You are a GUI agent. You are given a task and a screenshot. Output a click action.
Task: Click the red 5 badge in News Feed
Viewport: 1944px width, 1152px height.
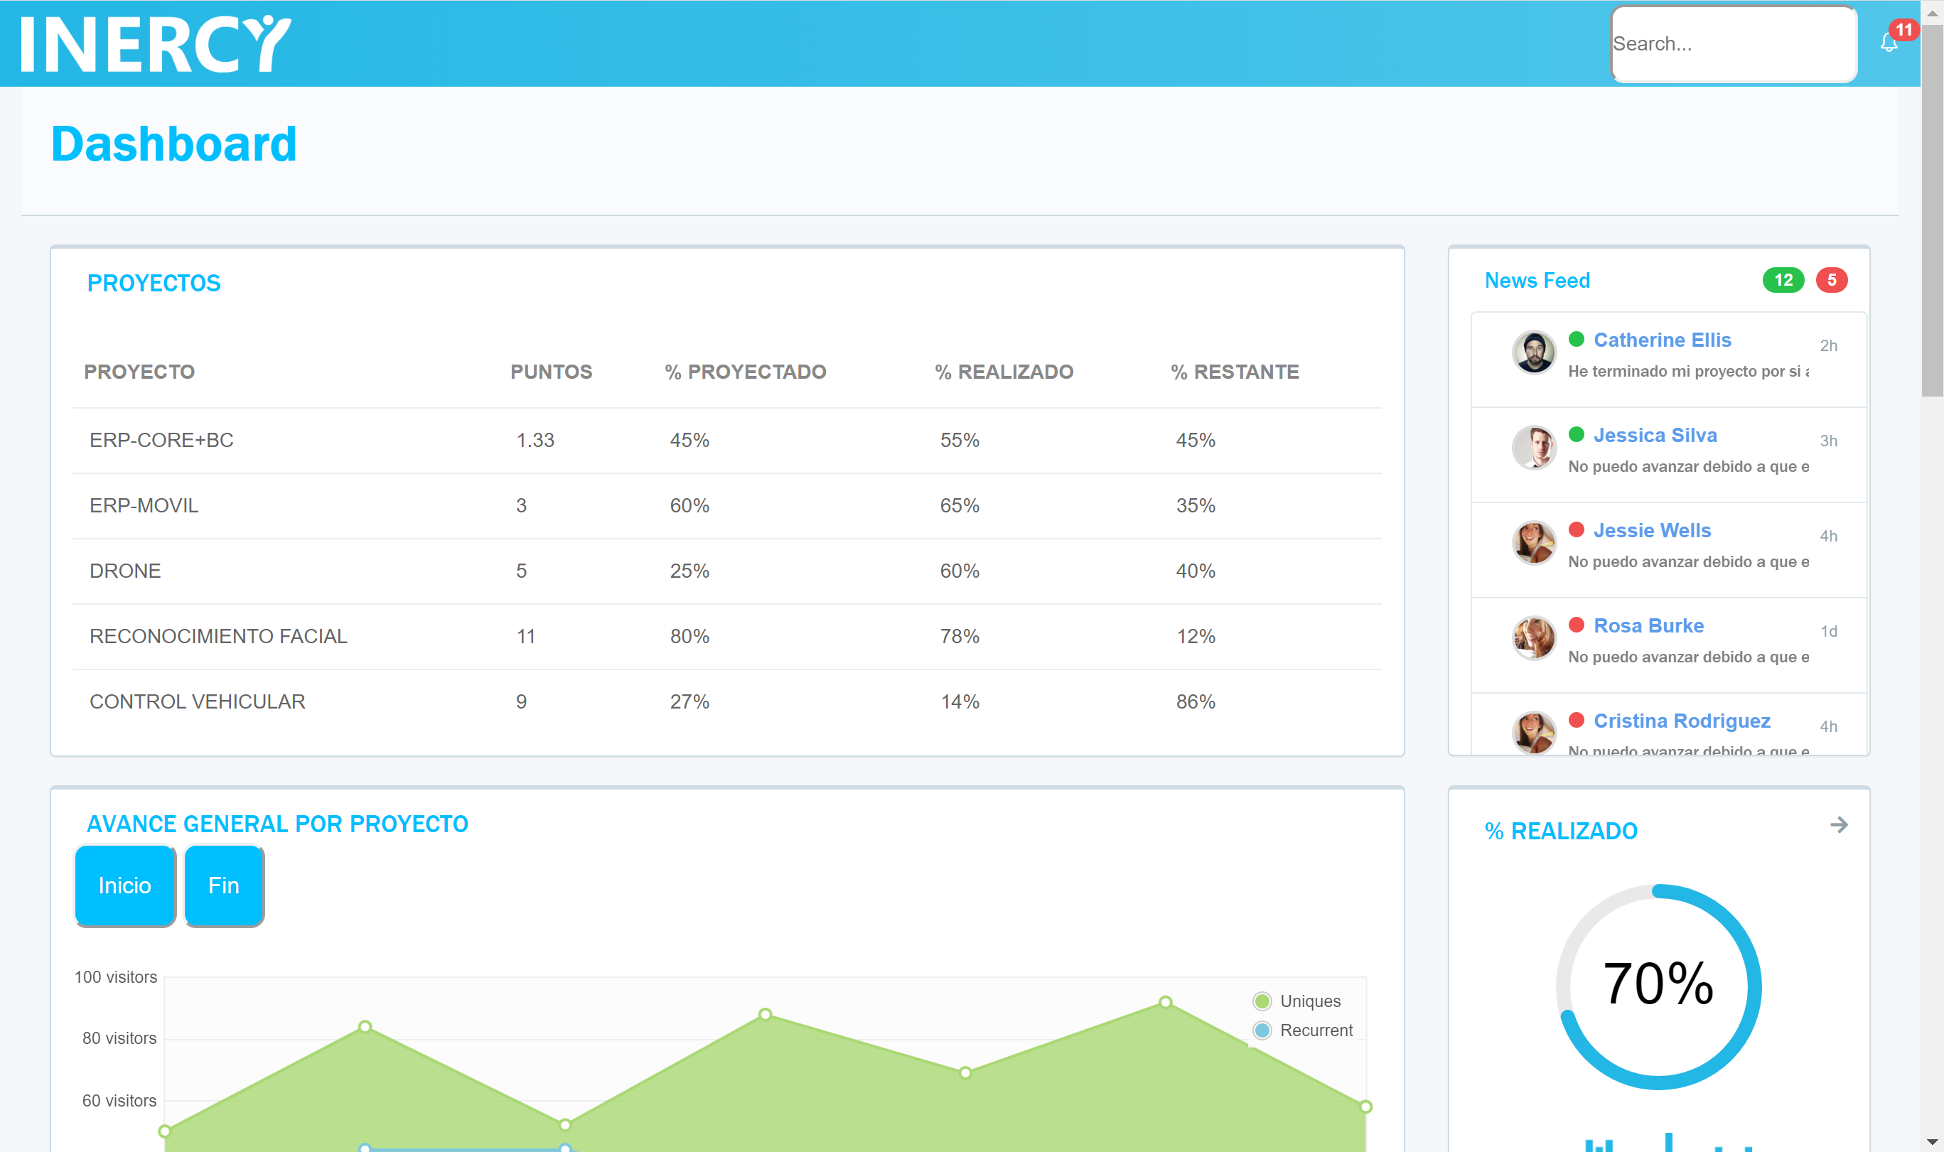(1832, 280)
